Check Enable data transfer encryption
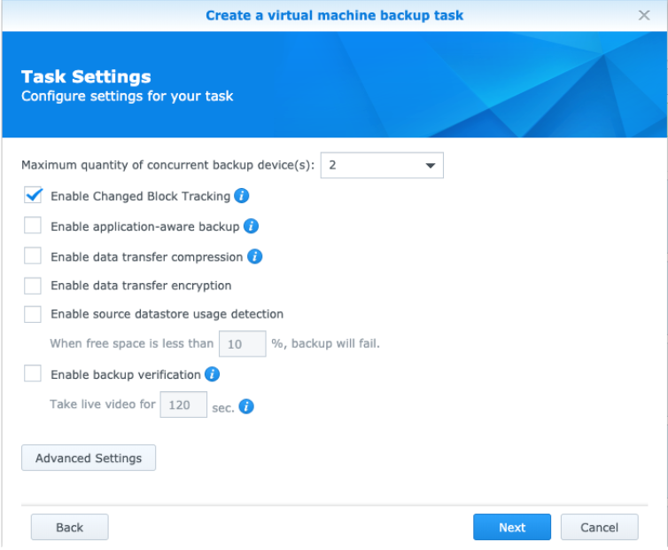Image resolution: width=668 pixels, height=550 pixels. click(x=33, y=286)
